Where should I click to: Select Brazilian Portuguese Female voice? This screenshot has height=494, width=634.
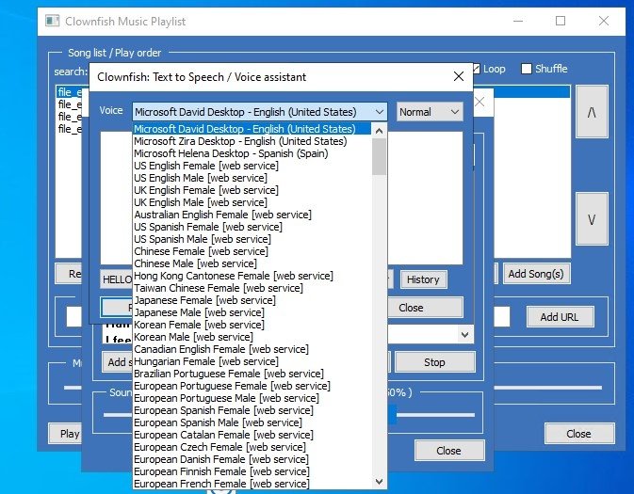tap(252, 374)
